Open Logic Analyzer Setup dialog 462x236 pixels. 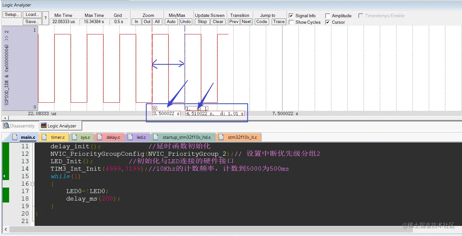point(11,14)
